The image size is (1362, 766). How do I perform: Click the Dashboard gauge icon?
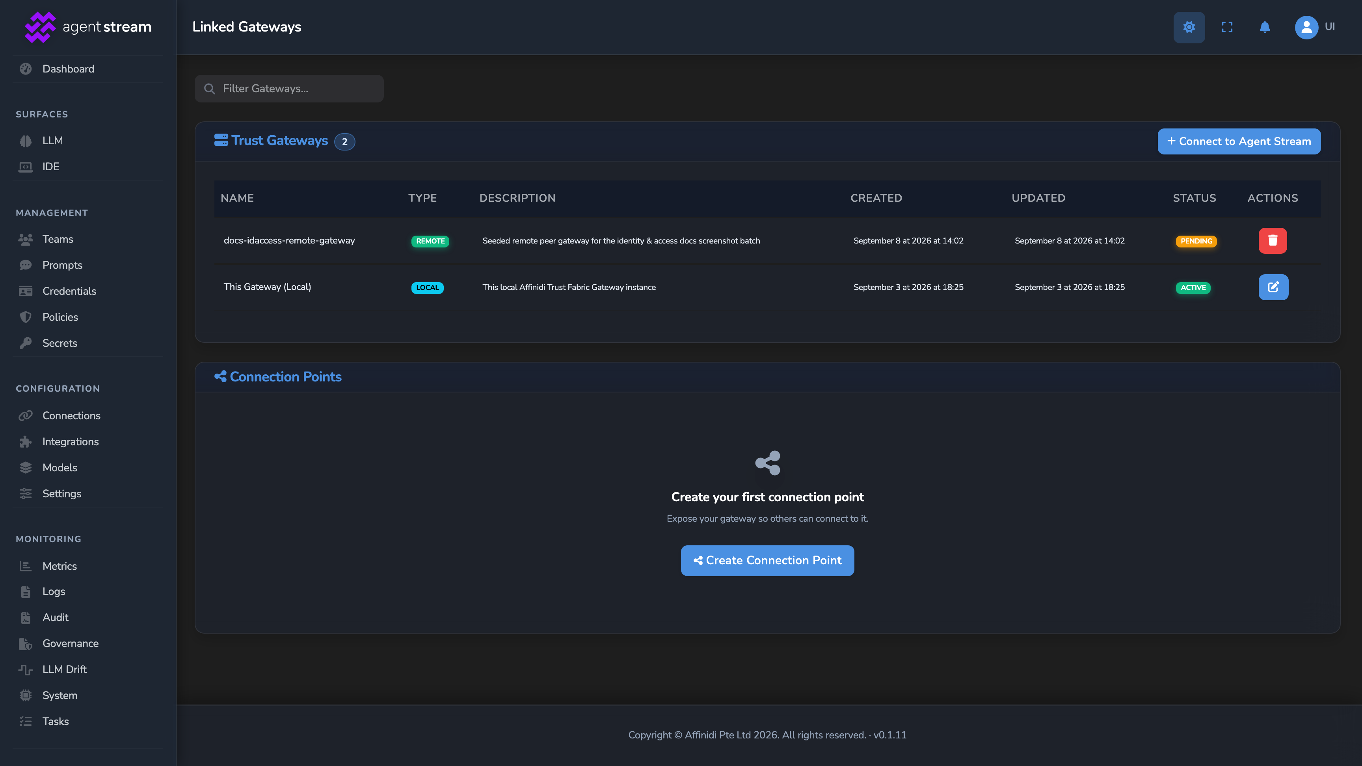pyautogui.click(x=25, y=69)
